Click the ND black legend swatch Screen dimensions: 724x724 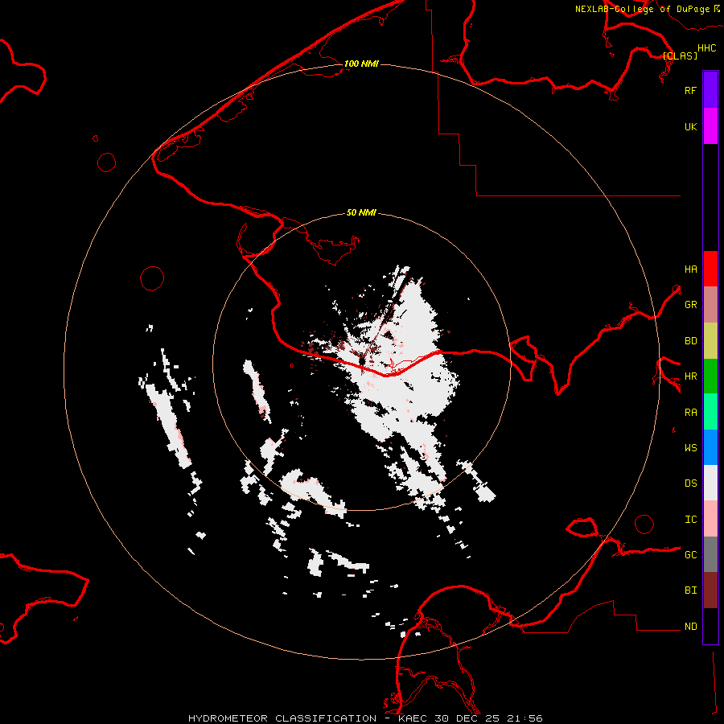(710, 626)
